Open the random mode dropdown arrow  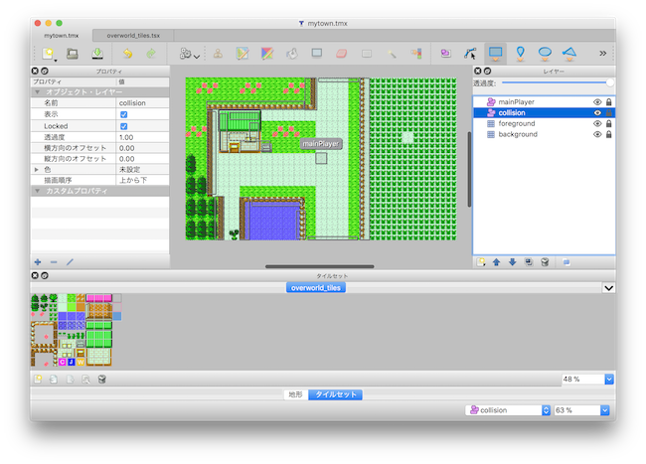coord(197,57)
